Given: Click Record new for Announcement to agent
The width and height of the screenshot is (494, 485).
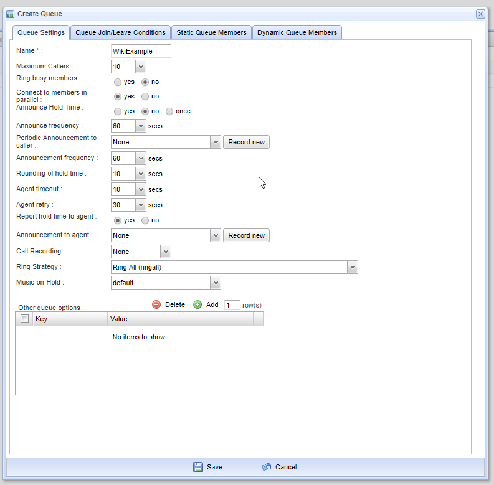Looking at the screenshot, I should [246, 235].
